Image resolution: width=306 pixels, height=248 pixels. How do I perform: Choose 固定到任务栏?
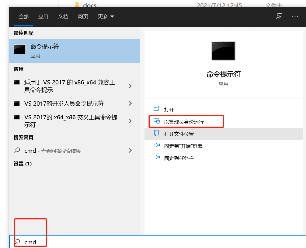point(224,158)
